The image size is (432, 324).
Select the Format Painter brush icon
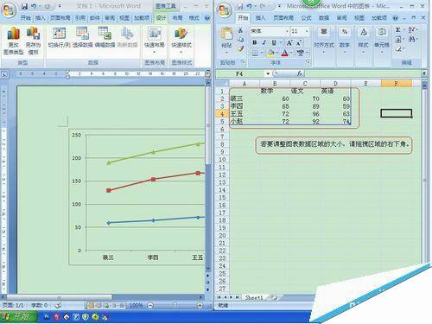click(x=241, y=49)
